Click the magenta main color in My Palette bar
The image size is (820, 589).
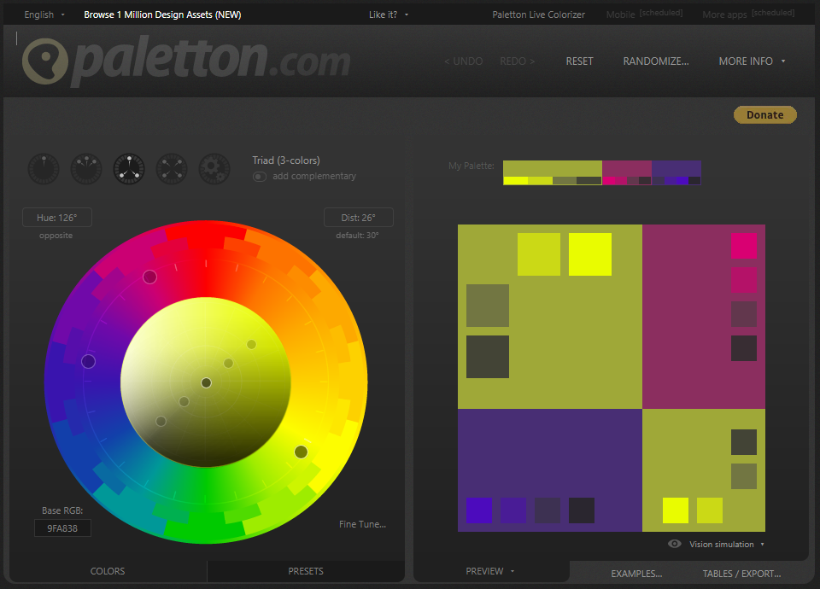click(626, 168)
